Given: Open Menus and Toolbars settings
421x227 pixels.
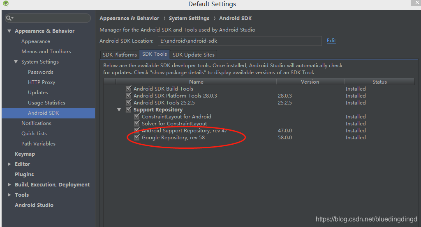Looking at the screenshot, I should (46, 51).
